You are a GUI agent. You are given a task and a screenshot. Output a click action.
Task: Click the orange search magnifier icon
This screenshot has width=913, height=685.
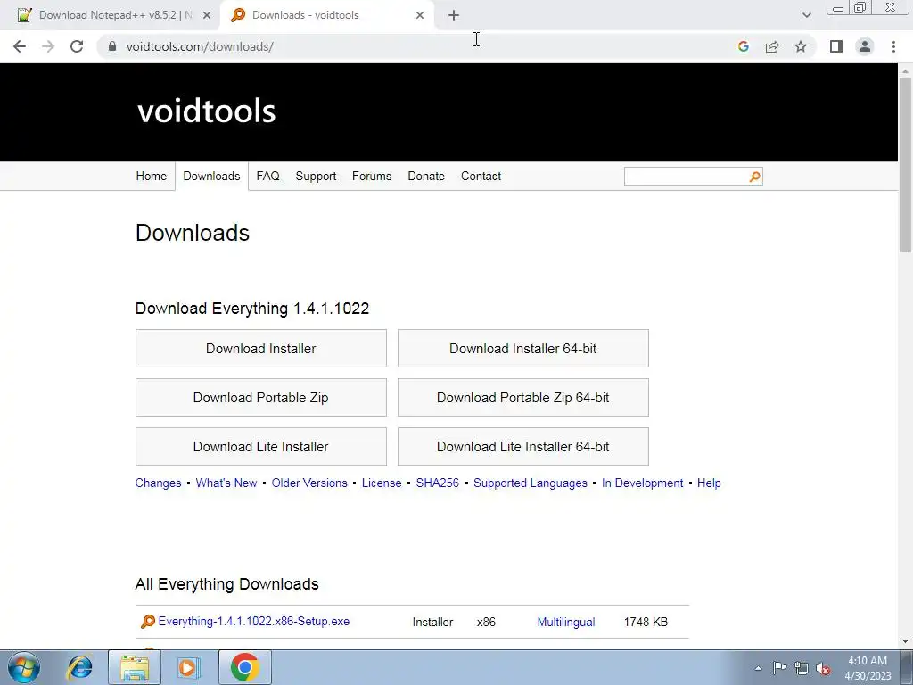(754, 177)
